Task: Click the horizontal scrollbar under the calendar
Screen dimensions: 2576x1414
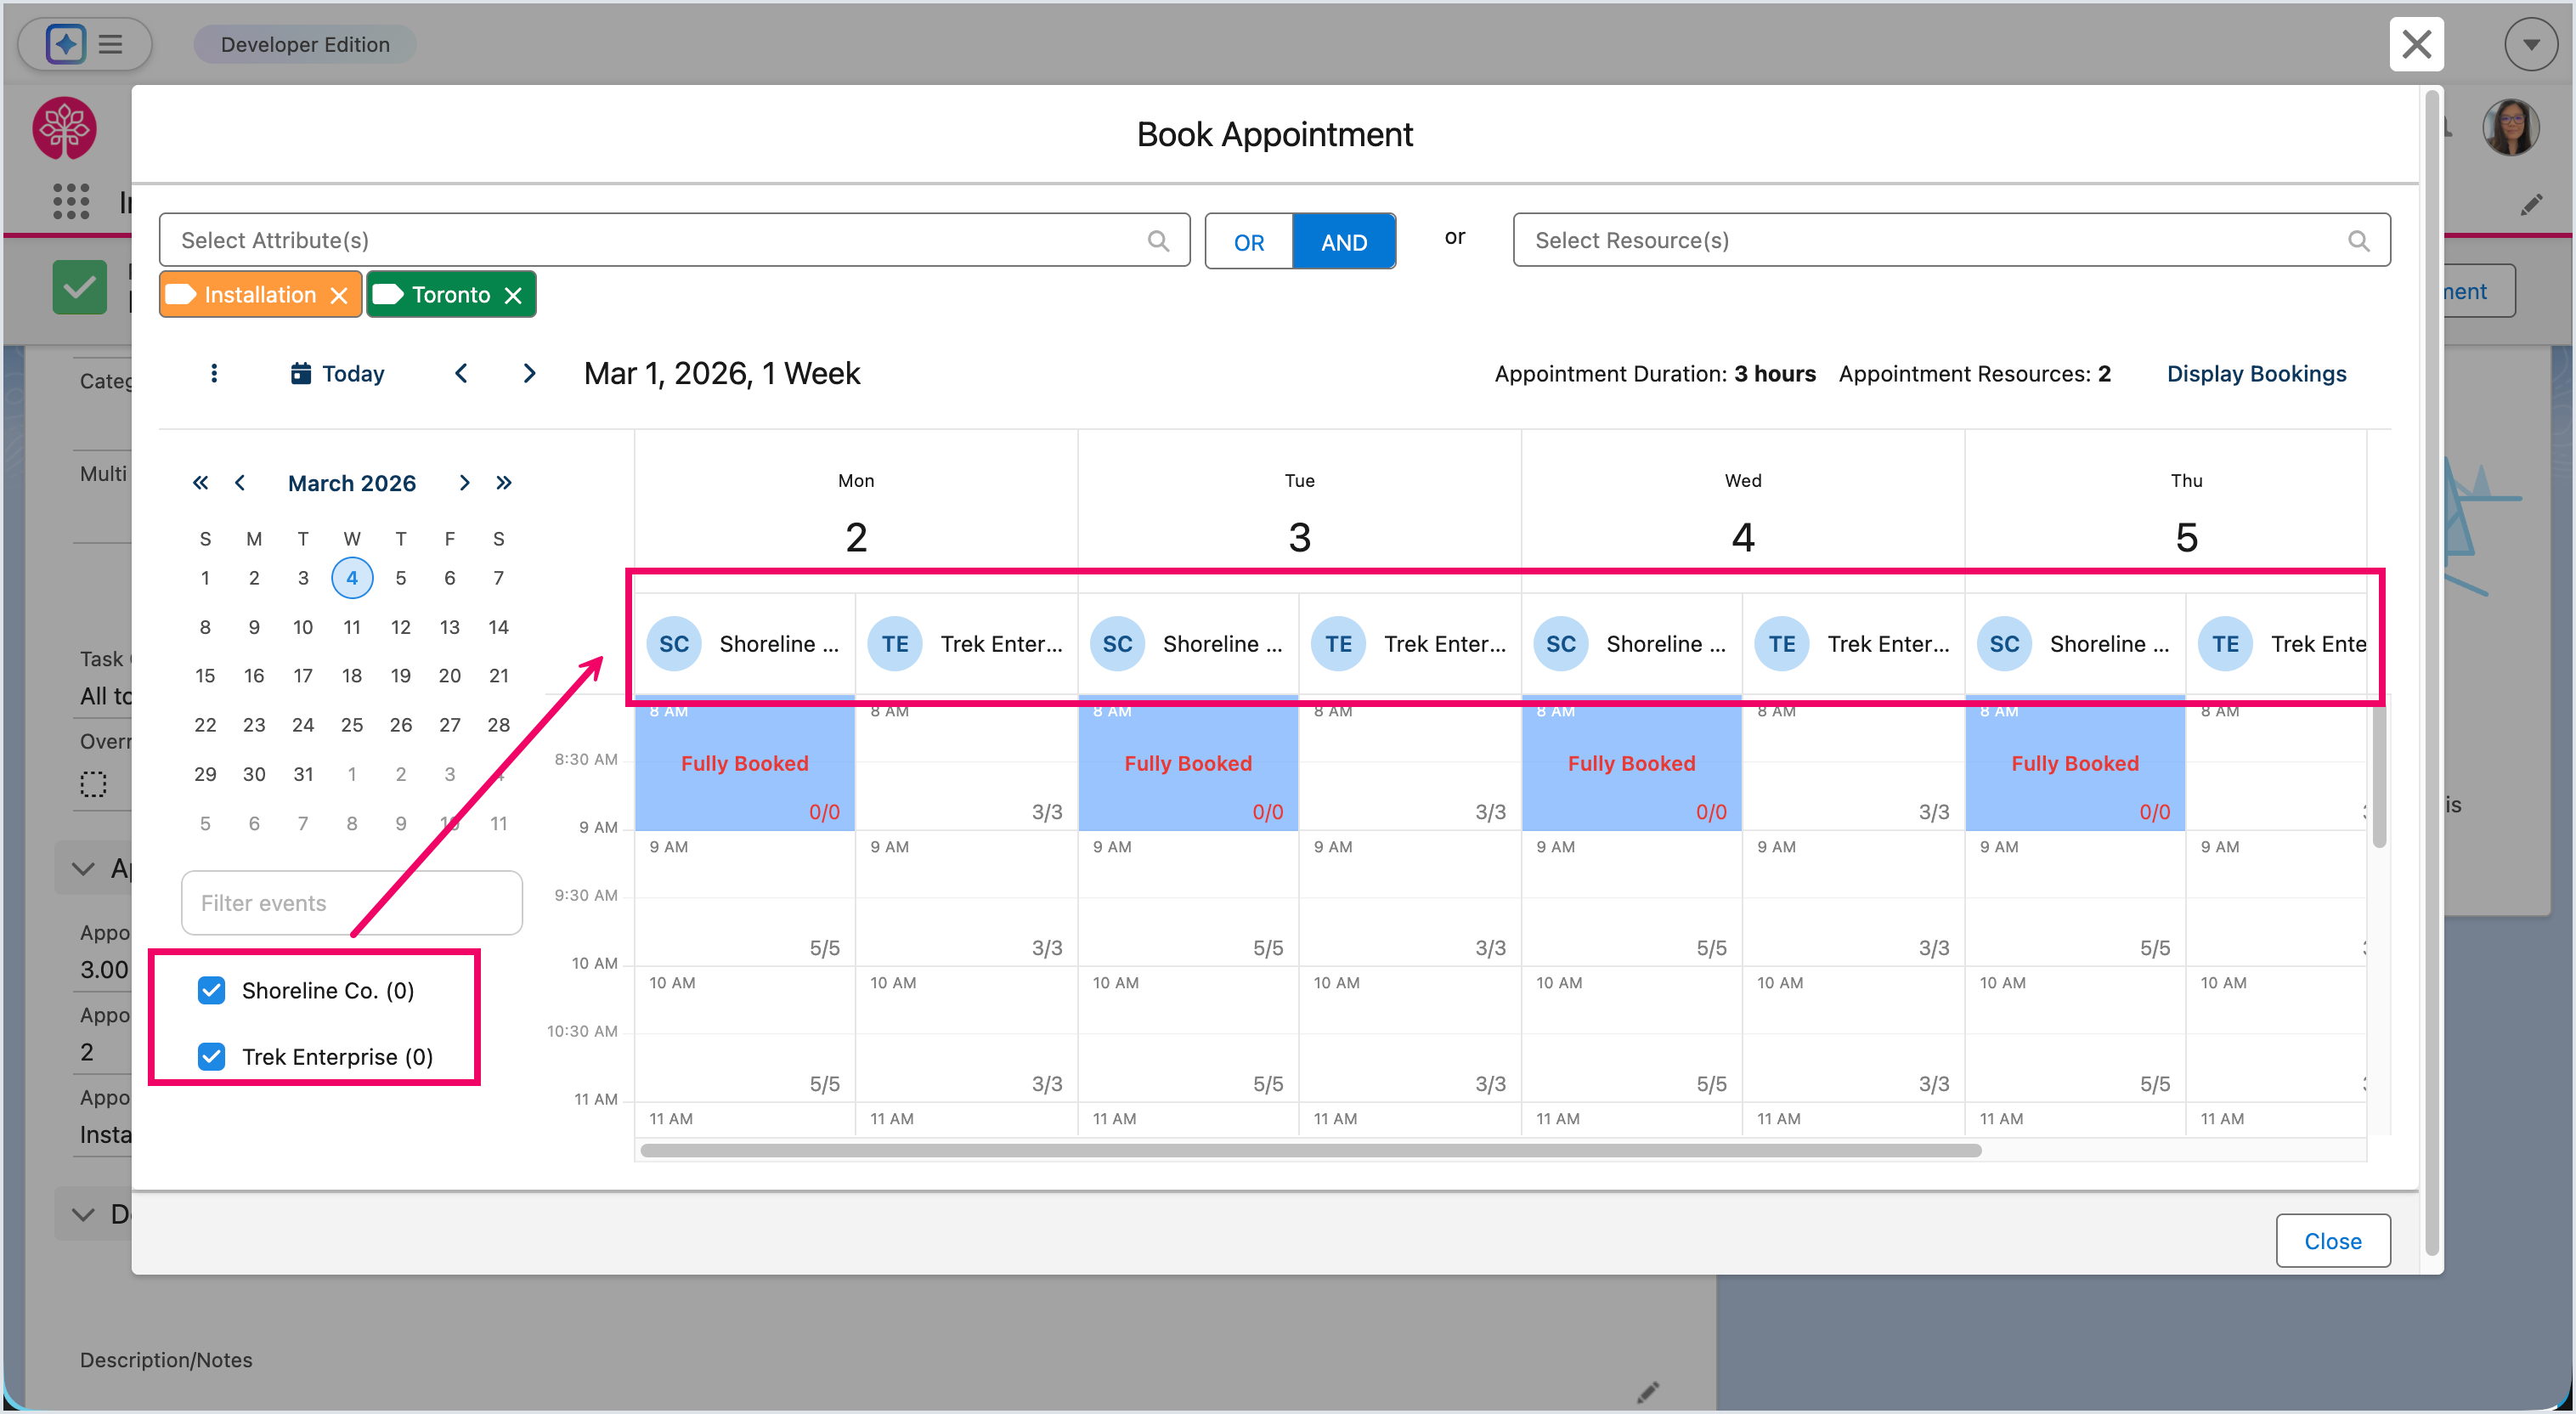Action: (1310, 1150)
